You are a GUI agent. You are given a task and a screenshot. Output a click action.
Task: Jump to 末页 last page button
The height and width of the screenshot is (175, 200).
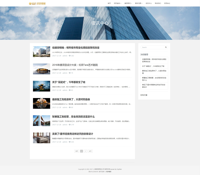(x=90, y=151)
